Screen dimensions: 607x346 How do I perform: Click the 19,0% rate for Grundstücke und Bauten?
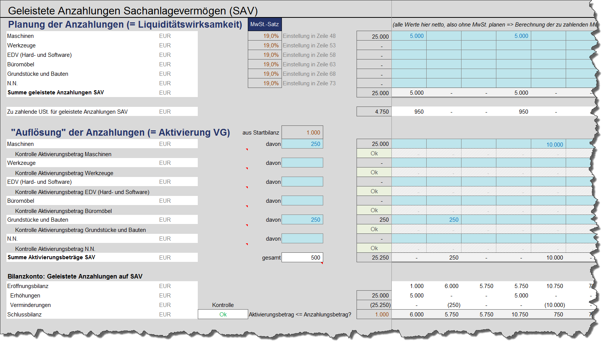264,74
